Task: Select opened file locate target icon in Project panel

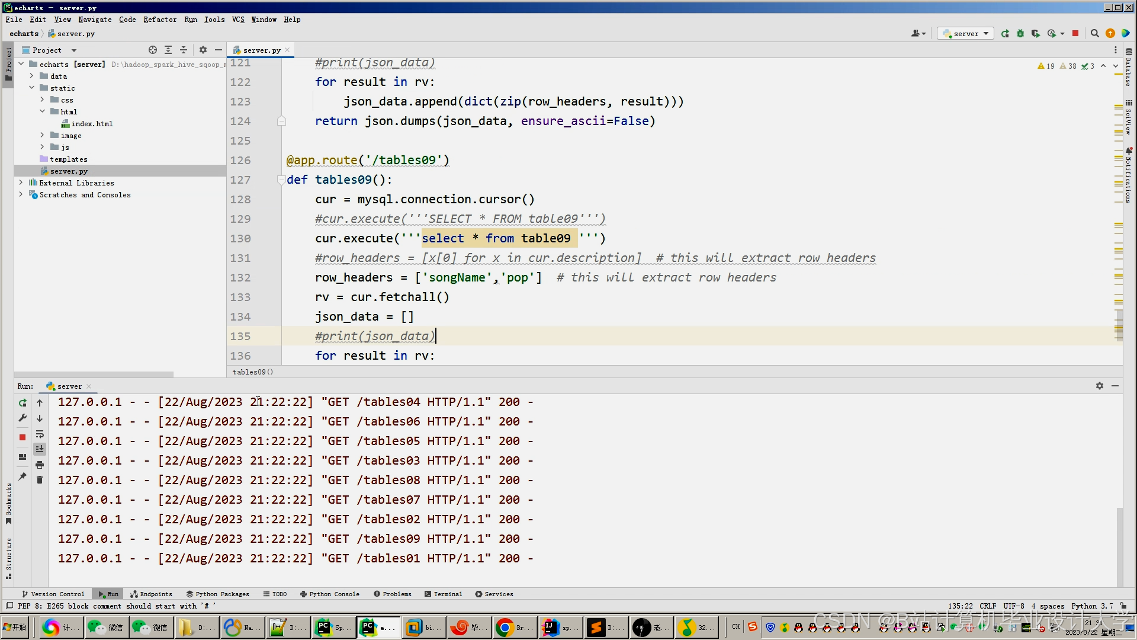Action: tap(153, 50)
